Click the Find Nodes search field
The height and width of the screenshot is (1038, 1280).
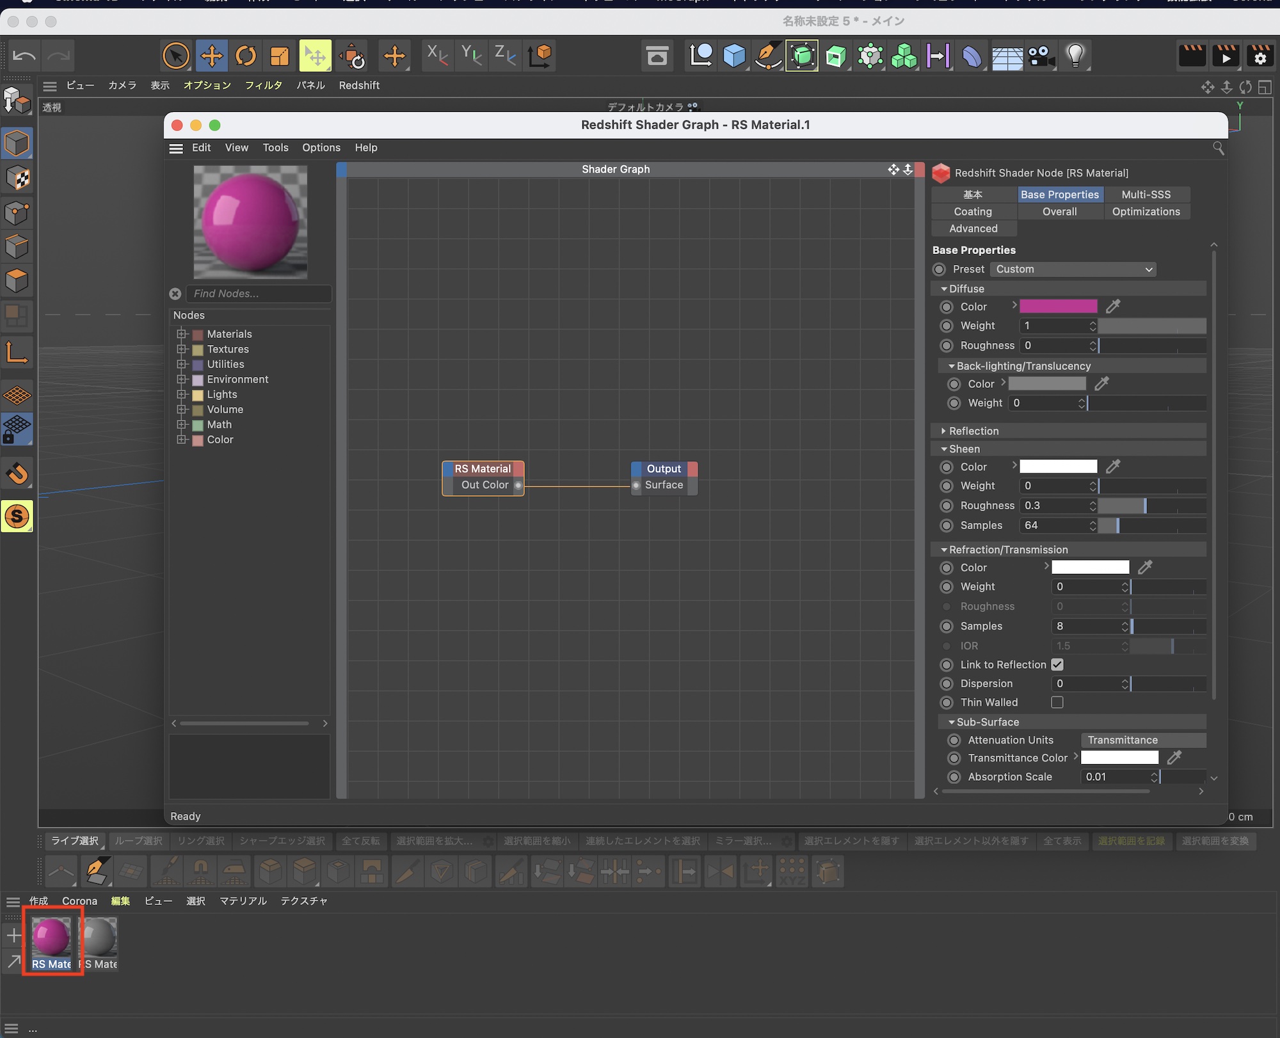point(259,294)
